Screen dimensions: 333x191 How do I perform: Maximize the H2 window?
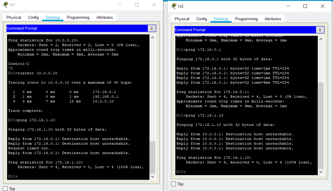pyautogui.click(x=305, y=6)
